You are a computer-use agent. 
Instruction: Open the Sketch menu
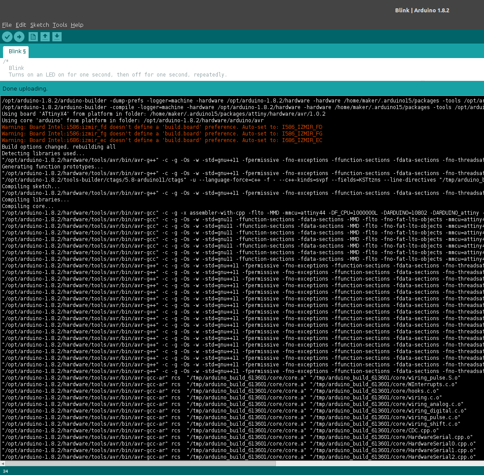coord(40,25)
